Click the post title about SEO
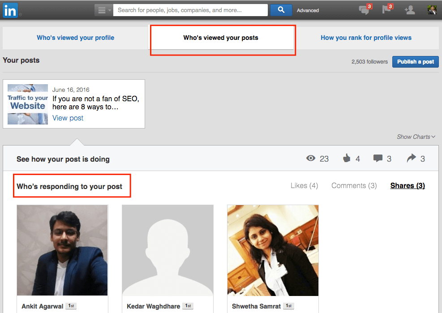Screen dimensions: 442x313 96,103
